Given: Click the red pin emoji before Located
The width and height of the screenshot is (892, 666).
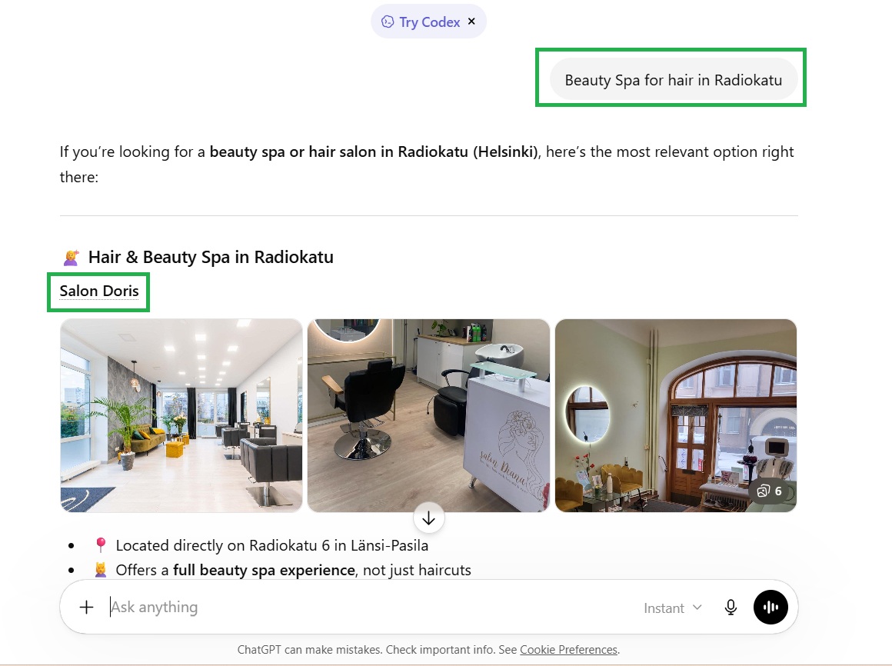Looking at the screenshot, I should click(x=101, y=544).
